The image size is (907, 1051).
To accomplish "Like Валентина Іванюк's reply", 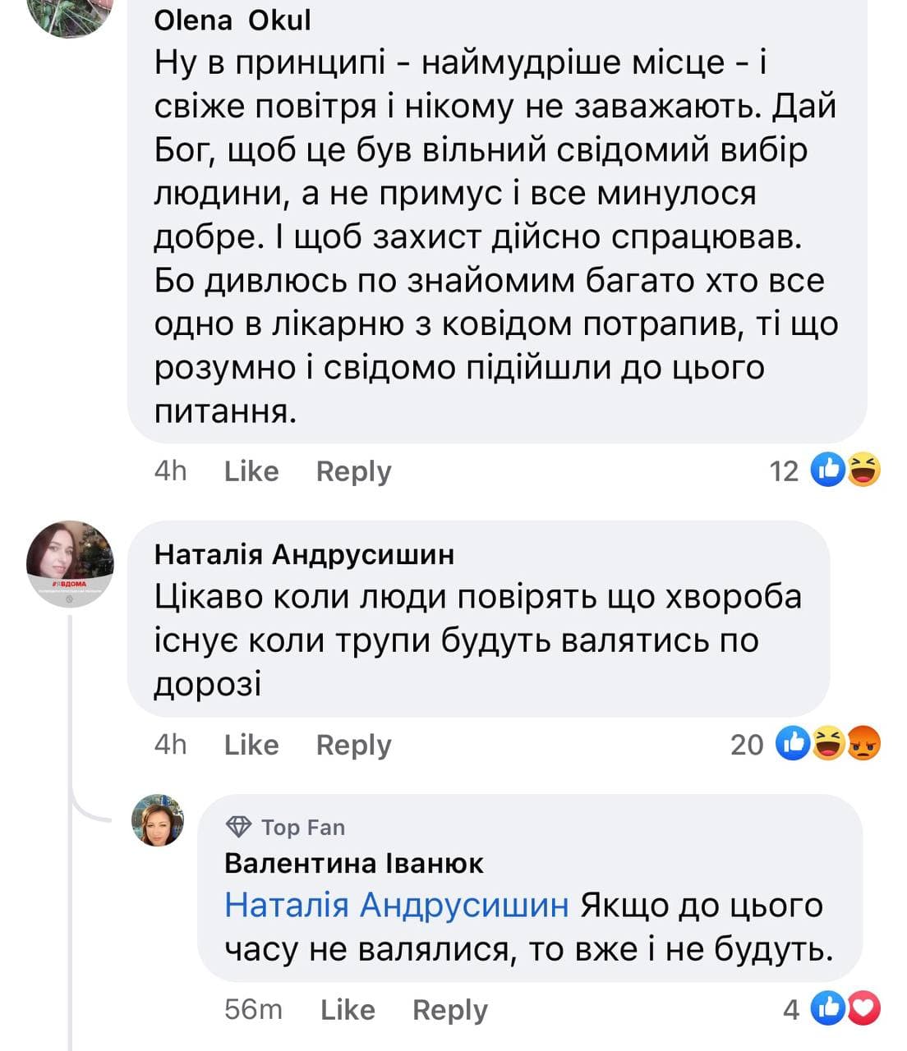I will pyautogui.click(x=348, y=1010).
